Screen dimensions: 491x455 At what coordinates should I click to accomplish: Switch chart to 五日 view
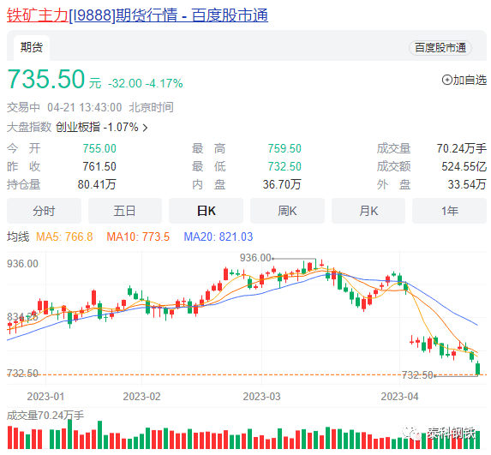point(125,211)
